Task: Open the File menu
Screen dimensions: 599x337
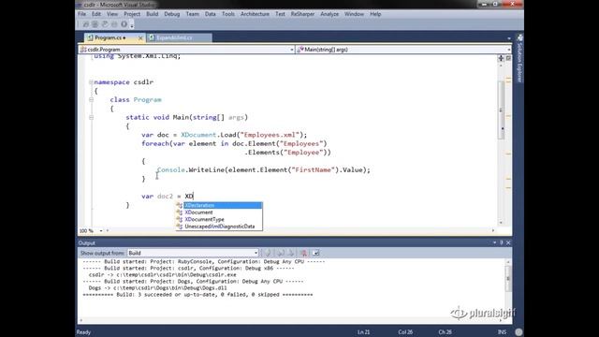Action: (x=81, y=14)
